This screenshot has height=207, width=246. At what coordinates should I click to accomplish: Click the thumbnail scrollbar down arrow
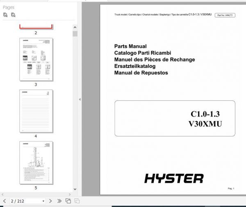[75, 189]
